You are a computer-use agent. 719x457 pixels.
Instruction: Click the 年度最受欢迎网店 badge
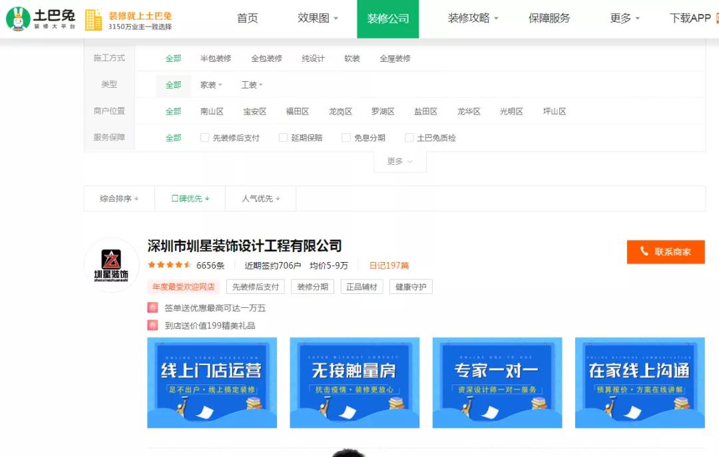point(184,287)
